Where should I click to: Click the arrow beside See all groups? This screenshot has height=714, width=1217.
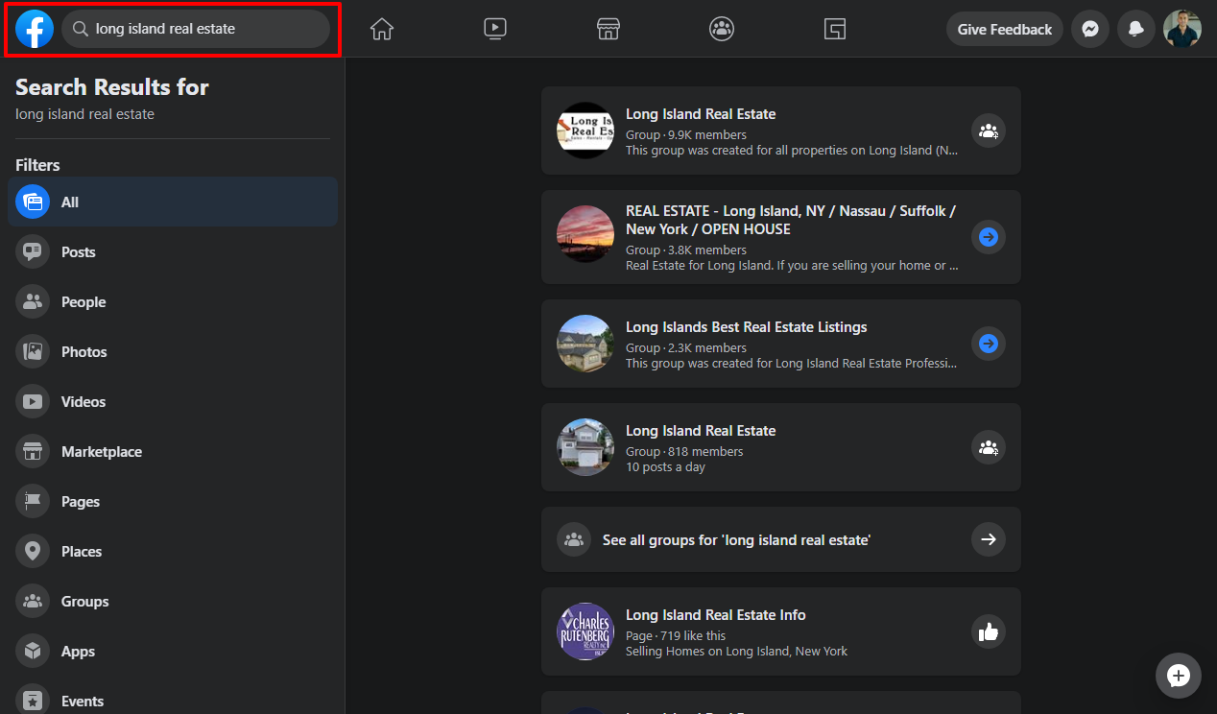[x=989, y=539]
